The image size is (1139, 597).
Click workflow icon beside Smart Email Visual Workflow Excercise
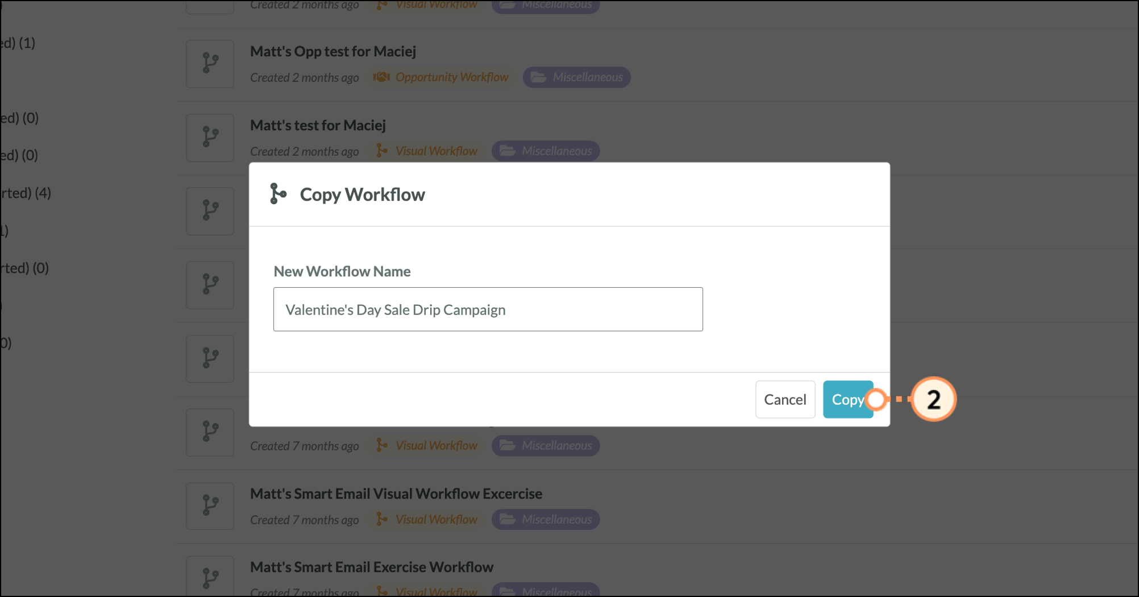click(x=210, y=506)
